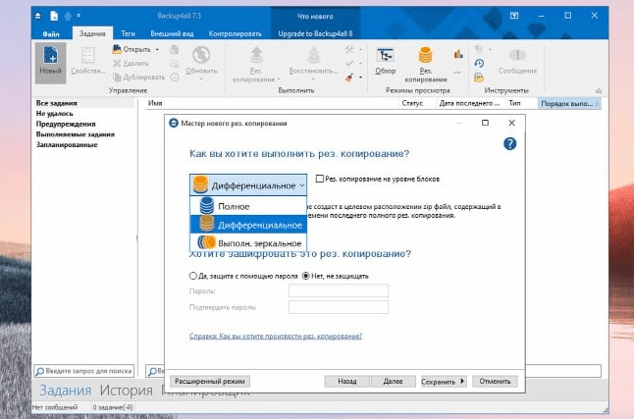Sort by the Имя column header

coord(155,104)
